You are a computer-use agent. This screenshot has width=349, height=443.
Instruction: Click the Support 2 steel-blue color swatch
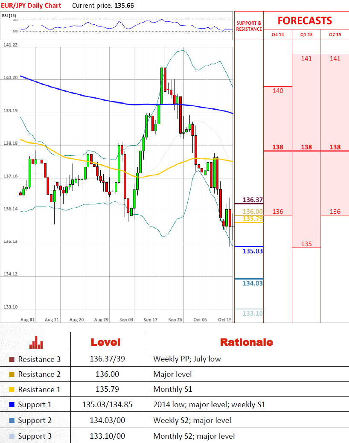pos(12,420)
